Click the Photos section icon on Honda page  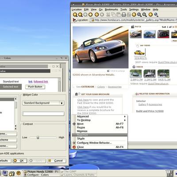tap(133, 27)
